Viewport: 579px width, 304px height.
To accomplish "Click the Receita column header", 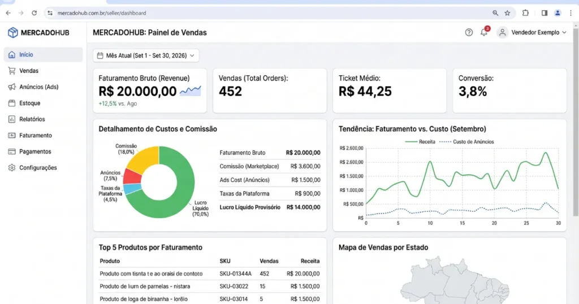I will coord(310,261).
